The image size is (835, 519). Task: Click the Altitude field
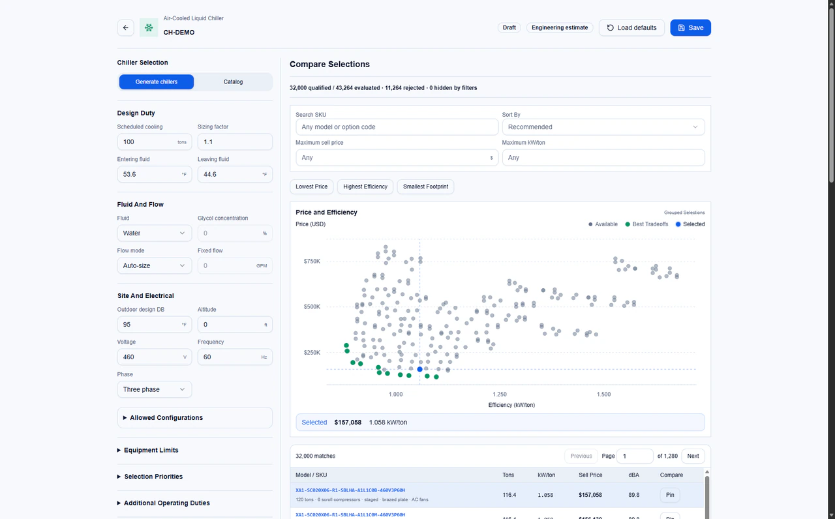(x=235, y=324)
